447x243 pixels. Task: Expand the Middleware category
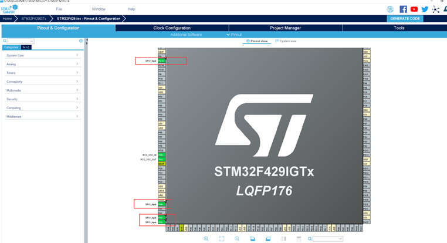click(x=42, y=117)
